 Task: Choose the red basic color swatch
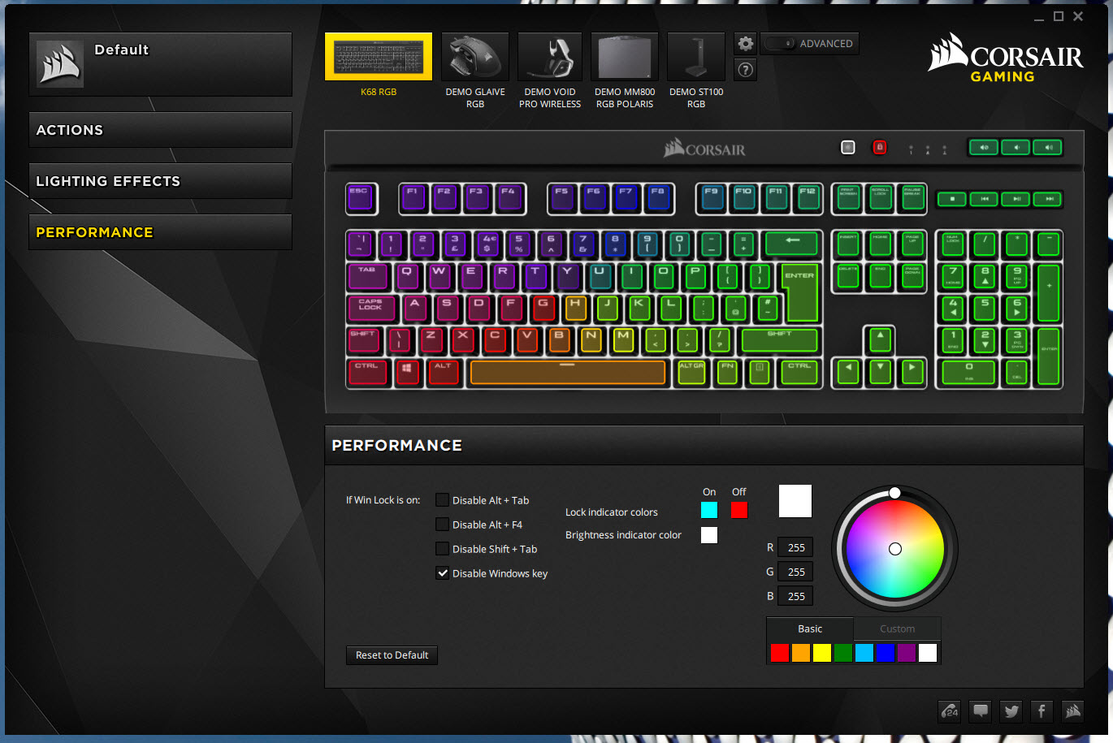pyautogui.click(x=780, y=653)
